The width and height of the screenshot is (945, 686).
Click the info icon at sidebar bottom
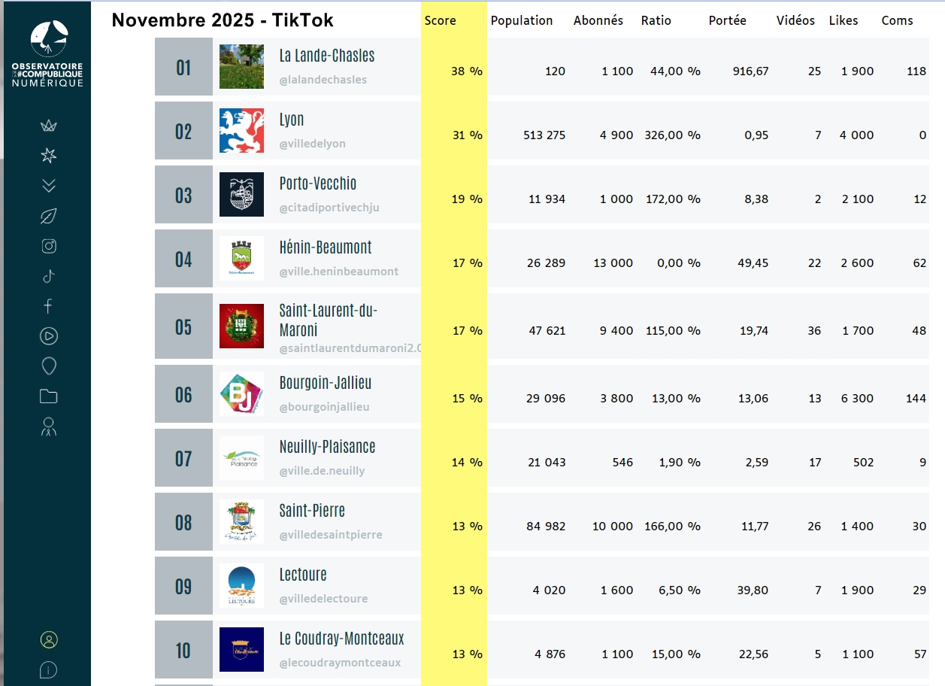[x=49, y=669]
